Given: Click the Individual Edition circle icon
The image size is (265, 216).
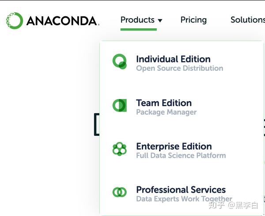Looking at the screenshot, I should click(120, 62).
